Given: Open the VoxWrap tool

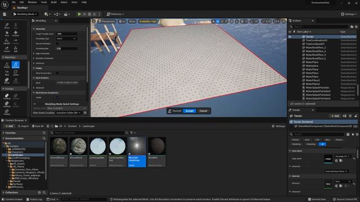Looking at the screenshot, I should point(7,97).
